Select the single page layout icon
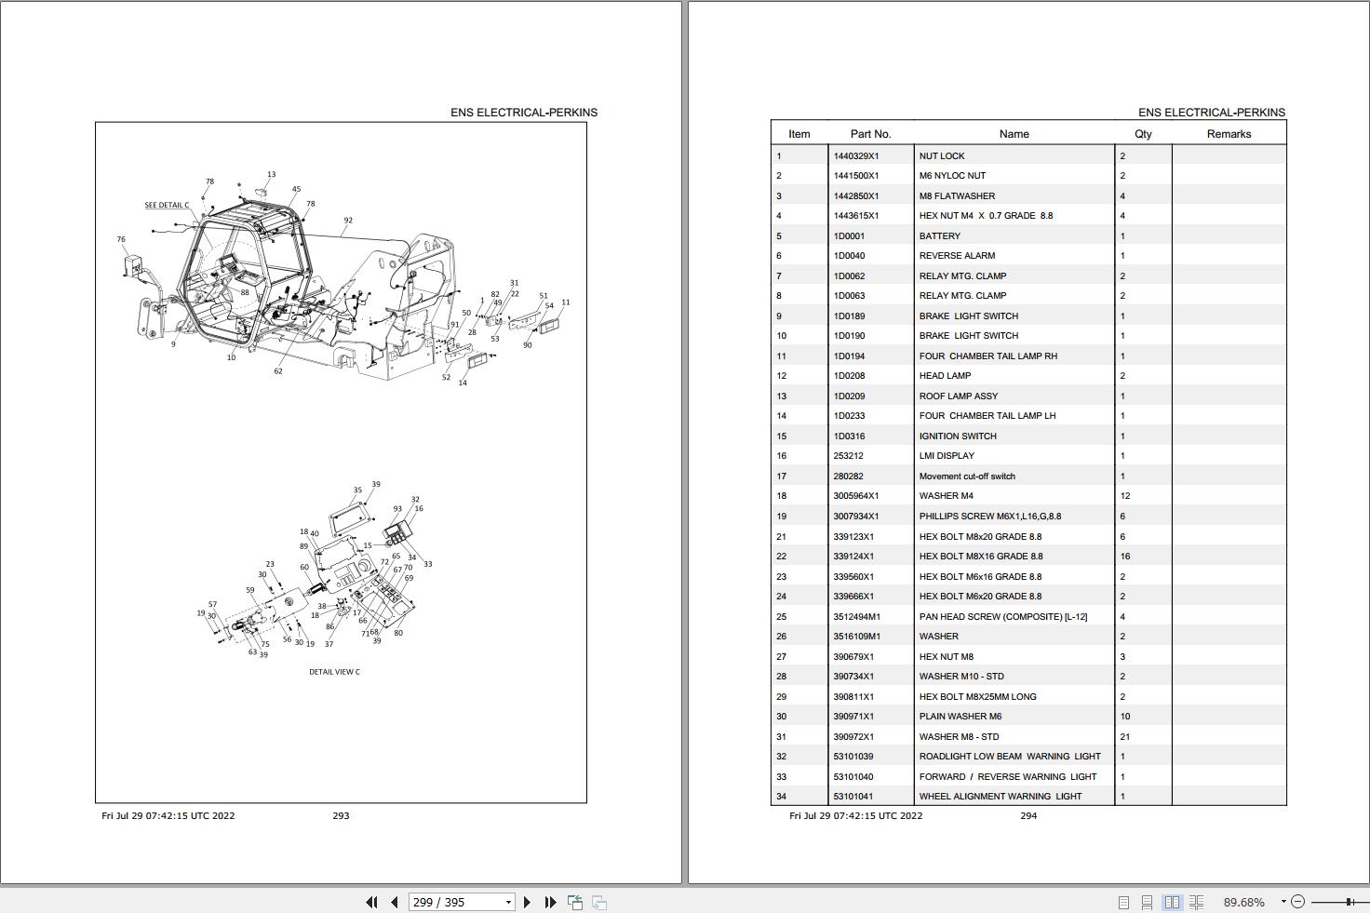The width and height of the screenshot is (1370, 913). tap(1125, 902)
